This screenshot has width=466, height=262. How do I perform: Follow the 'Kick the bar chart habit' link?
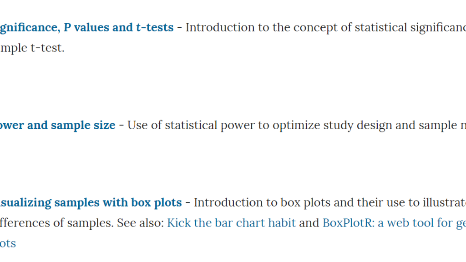pyautogui.click(x=232, y=223)
